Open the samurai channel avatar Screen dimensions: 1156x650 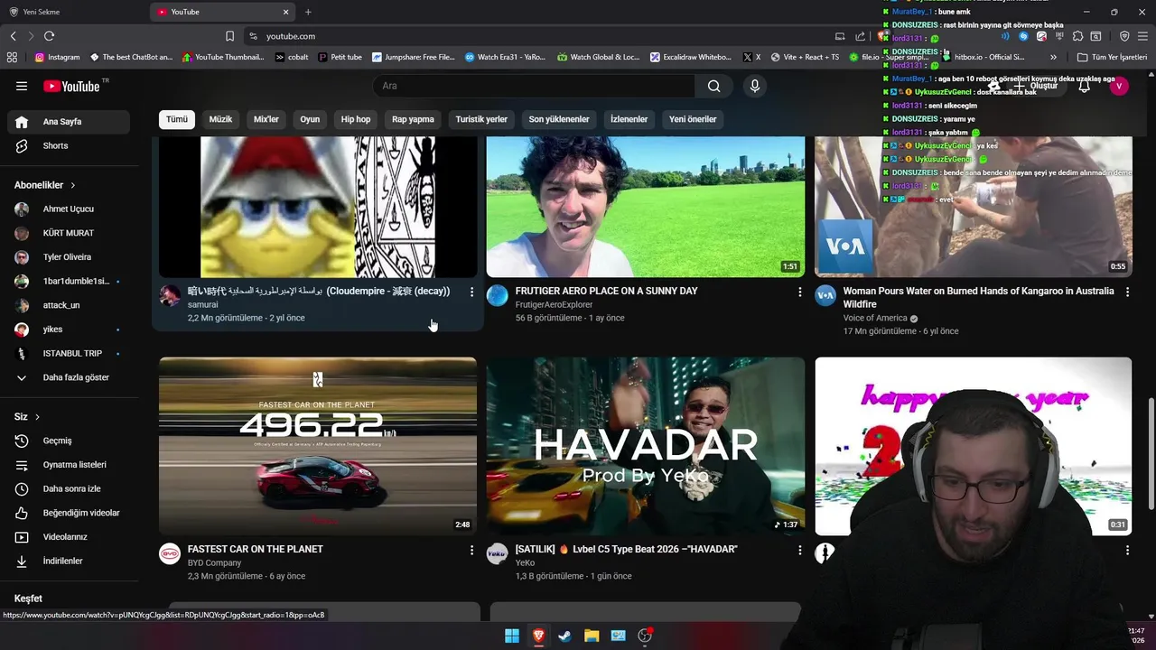click(x=170, y=295)
